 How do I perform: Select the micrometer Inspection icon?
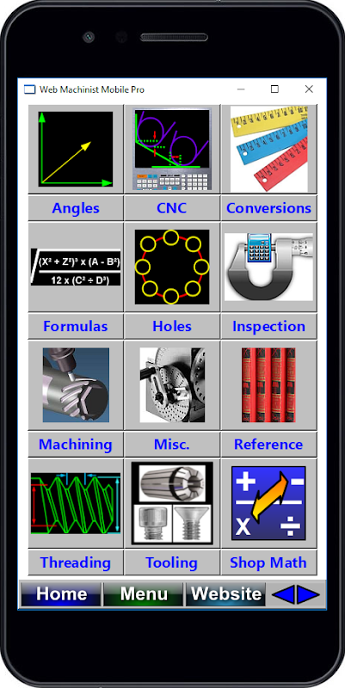pyautogui.click(x=268, y=267)
